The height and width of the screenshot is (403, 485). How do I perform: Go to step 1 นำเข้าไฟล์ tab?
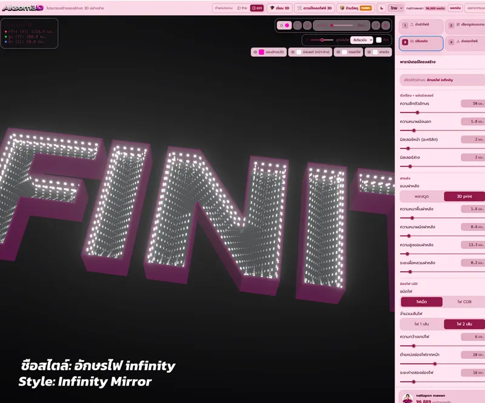(x=421, y=26)
